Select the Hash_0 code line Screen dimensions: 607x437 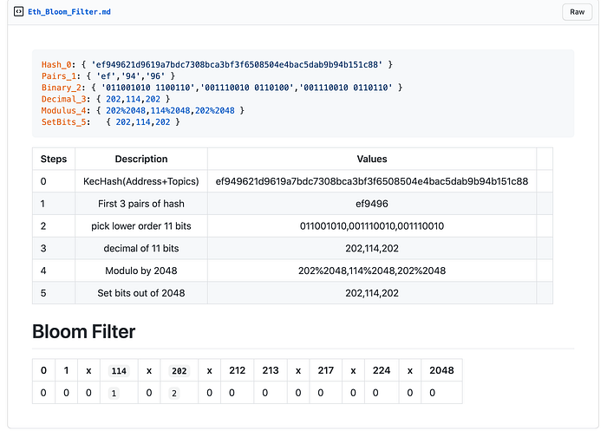point(217,65)
